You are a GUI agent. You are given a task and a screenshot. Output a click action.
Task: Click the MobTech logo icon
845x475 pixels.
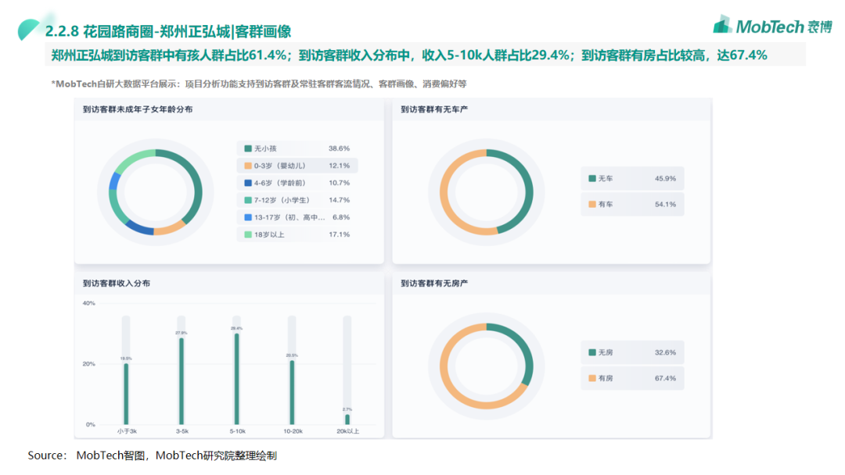click(x=722, y=25)
